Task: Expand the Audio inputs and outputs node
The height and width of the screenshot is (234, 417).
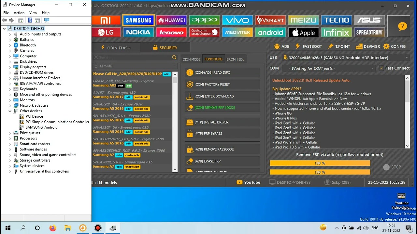Action: 10,34
